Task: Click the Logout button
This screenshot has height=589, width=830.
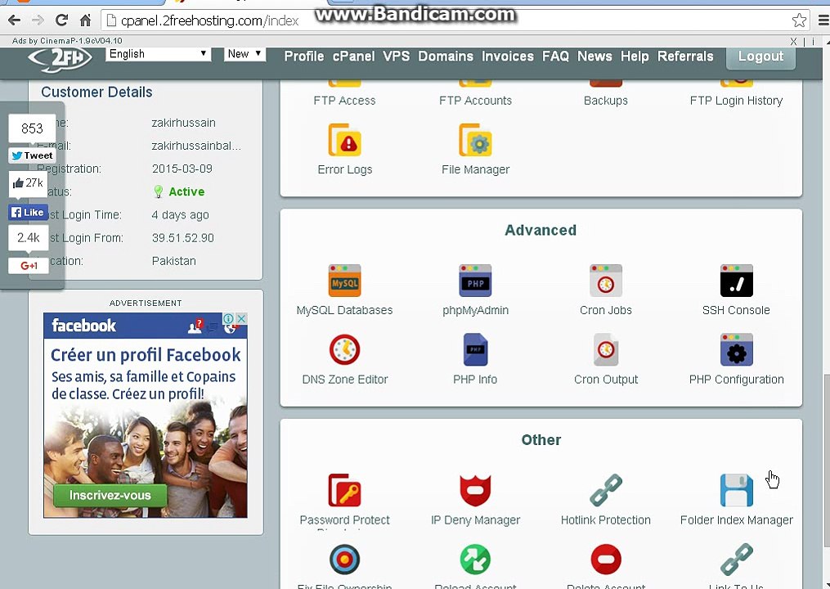Action: [760, 56]
